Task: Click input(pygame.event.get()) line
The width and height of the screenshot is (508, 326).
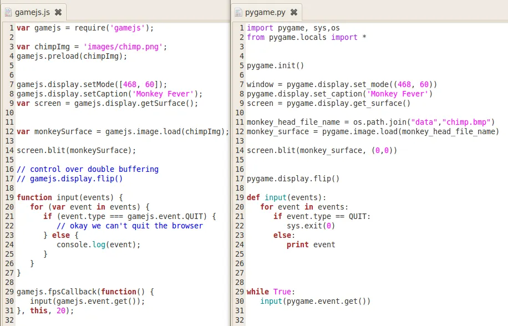Action: tap(315, 301)
